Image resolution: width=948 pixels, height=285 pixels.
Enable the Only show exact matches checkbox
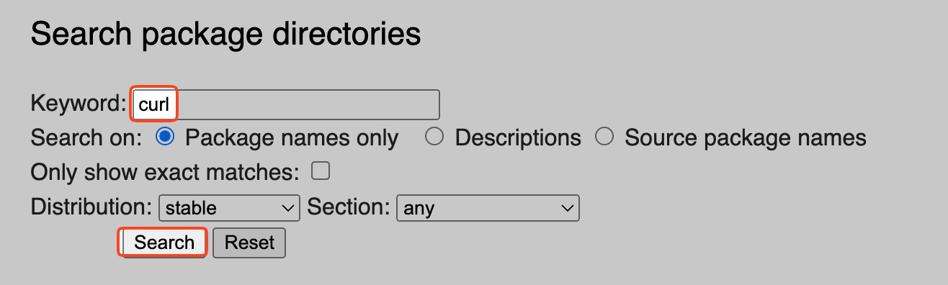coord(320,171)
